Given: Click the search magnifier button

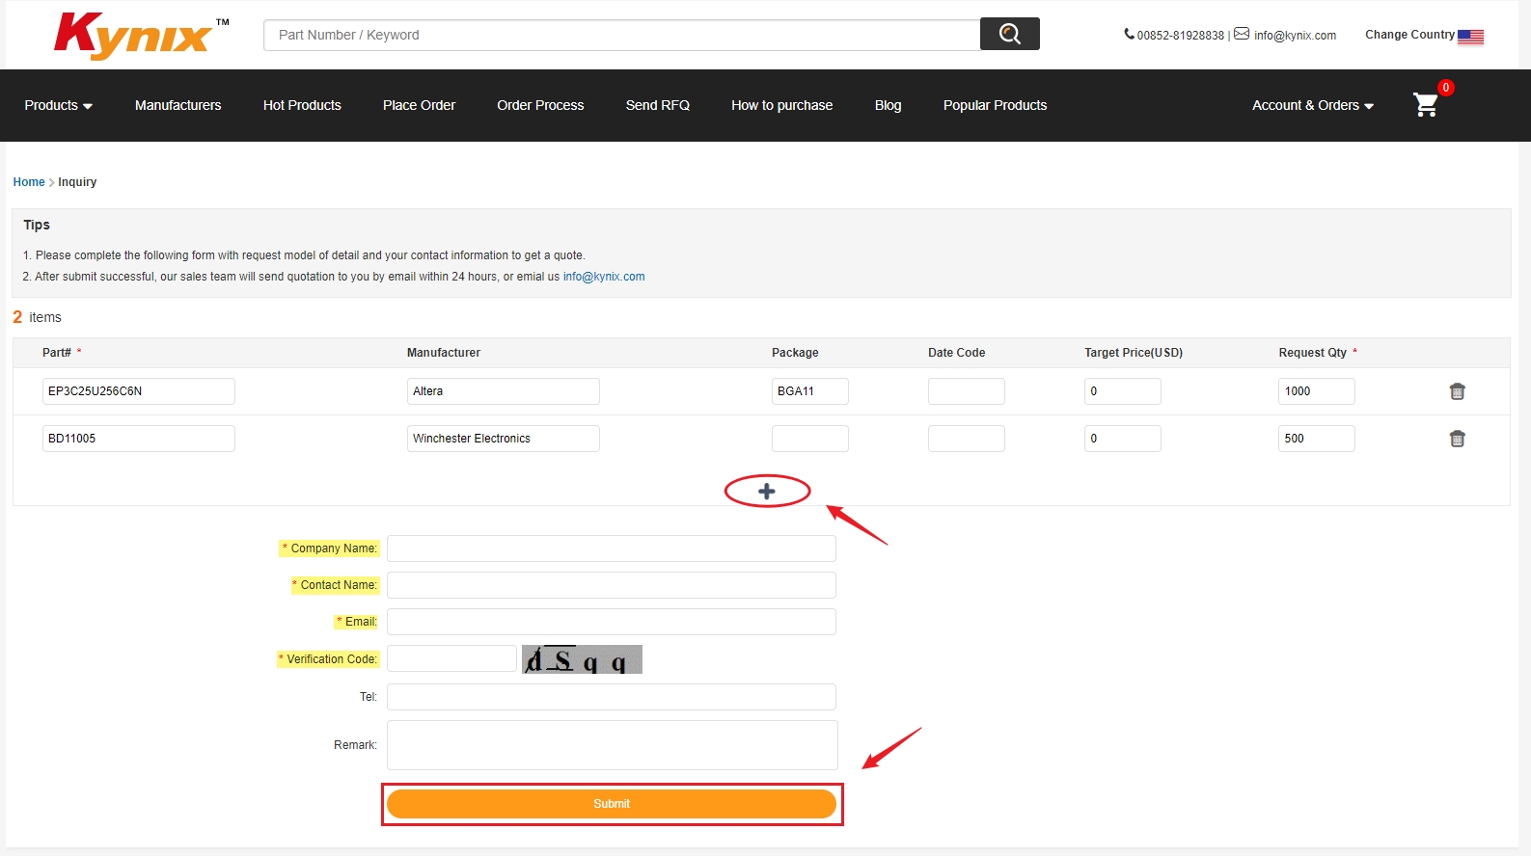Looking at the screenshot, I should point(1009,34).
